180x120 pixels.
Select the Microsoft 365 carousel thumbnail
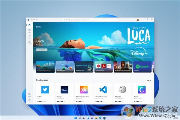65,67
